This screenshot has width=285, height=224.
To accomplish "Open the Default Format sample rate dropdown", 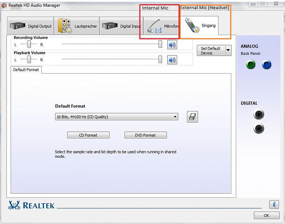I will click(117, 117).
